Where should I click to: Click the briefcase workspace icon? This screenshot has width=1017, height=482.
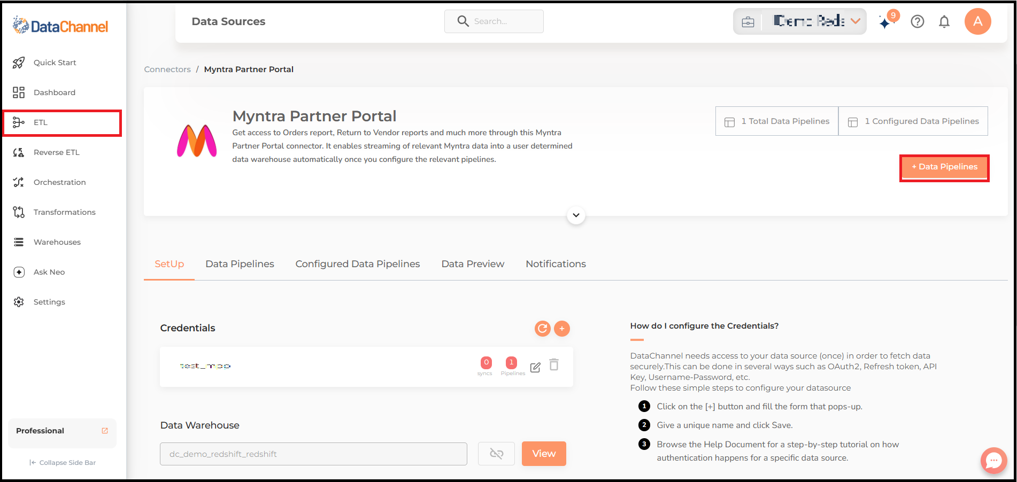pos(748,22)
